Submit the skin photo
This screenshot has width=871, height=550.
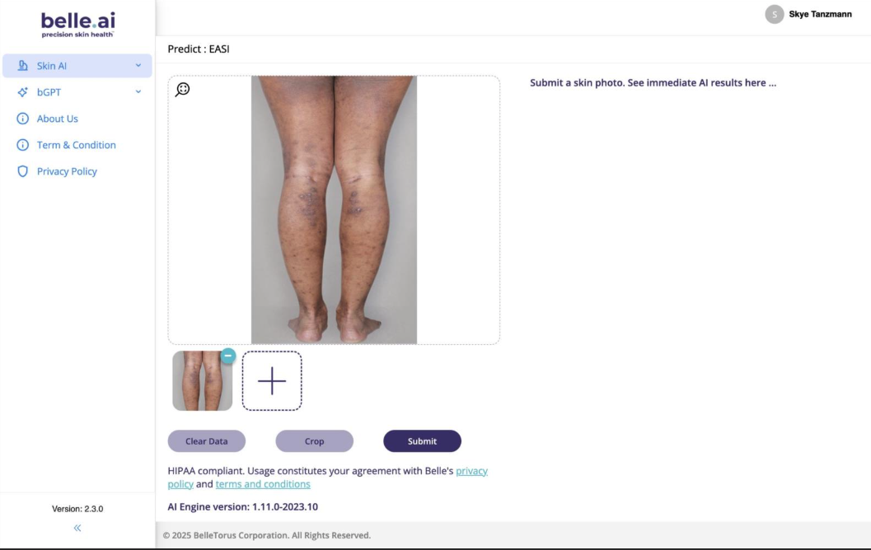pos(422,440)
